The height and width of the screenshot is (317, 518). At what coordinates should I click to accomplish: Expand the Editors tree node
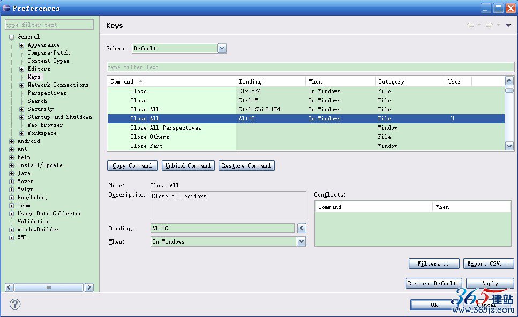pyautogui.click(x=22, y=69)
